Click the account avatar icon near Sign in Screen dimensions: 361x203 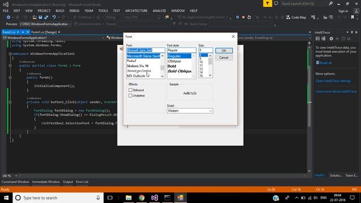356,11
